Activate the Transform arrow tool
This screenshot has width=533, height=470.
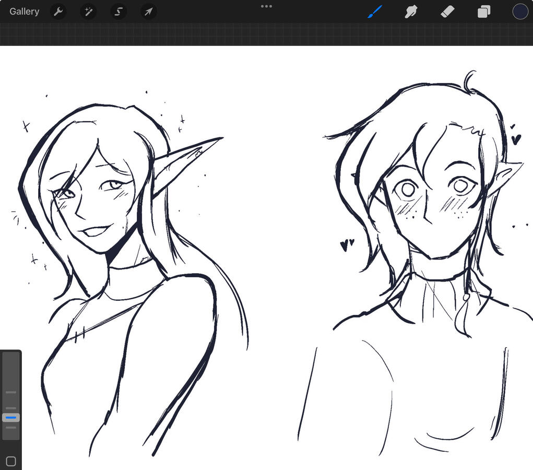(x=149, y=11)
